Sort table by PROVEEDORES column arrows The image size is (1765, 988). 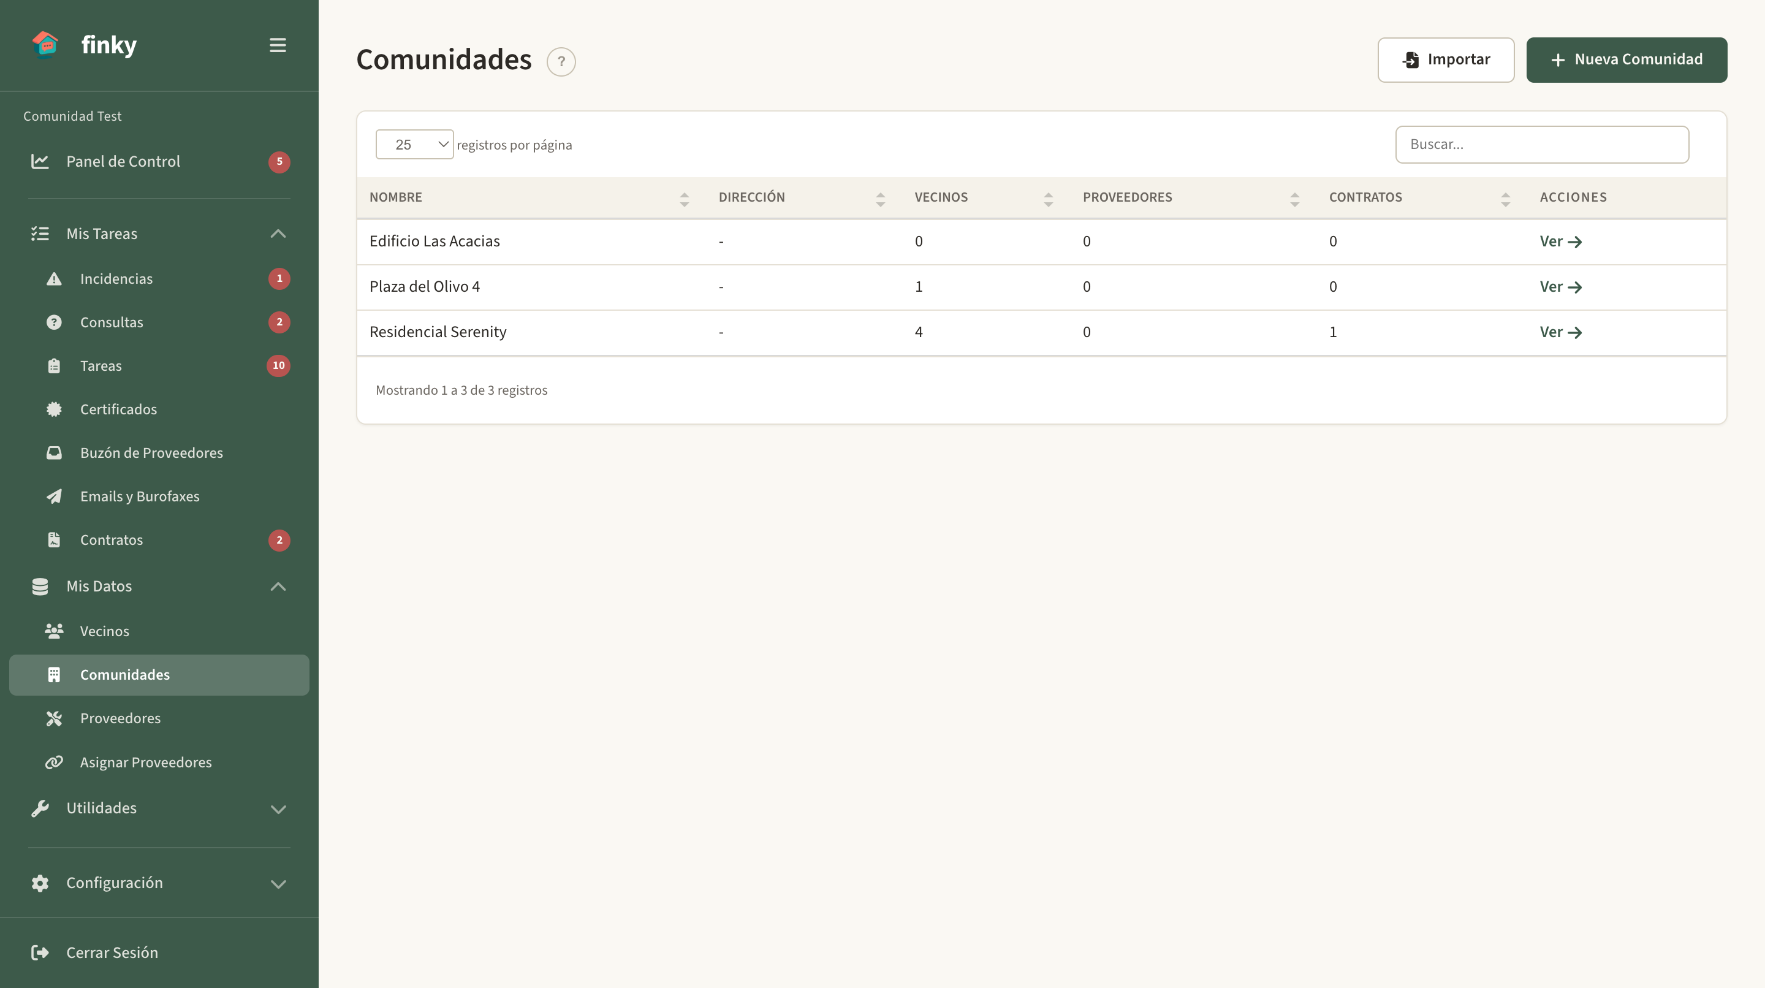tap(1294, 199)
